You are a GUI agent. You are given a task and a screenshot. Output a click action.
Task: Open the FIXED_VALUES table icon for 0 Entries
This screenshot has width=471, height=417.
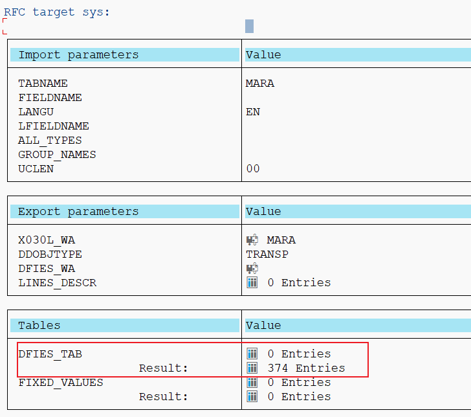click(x=252, y=382)
